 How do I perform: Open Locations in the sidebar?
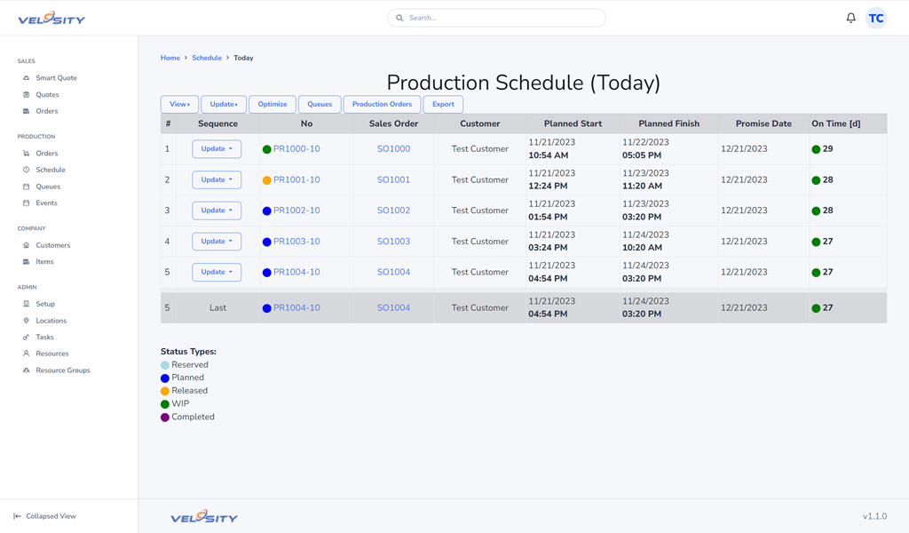pyautogui.click(x=51, y=321)
